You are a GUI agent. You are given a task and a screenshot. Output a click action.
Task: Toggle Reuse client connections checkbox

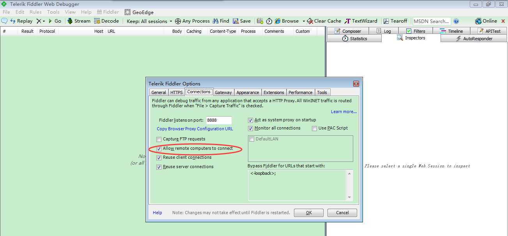pos(159,158)
